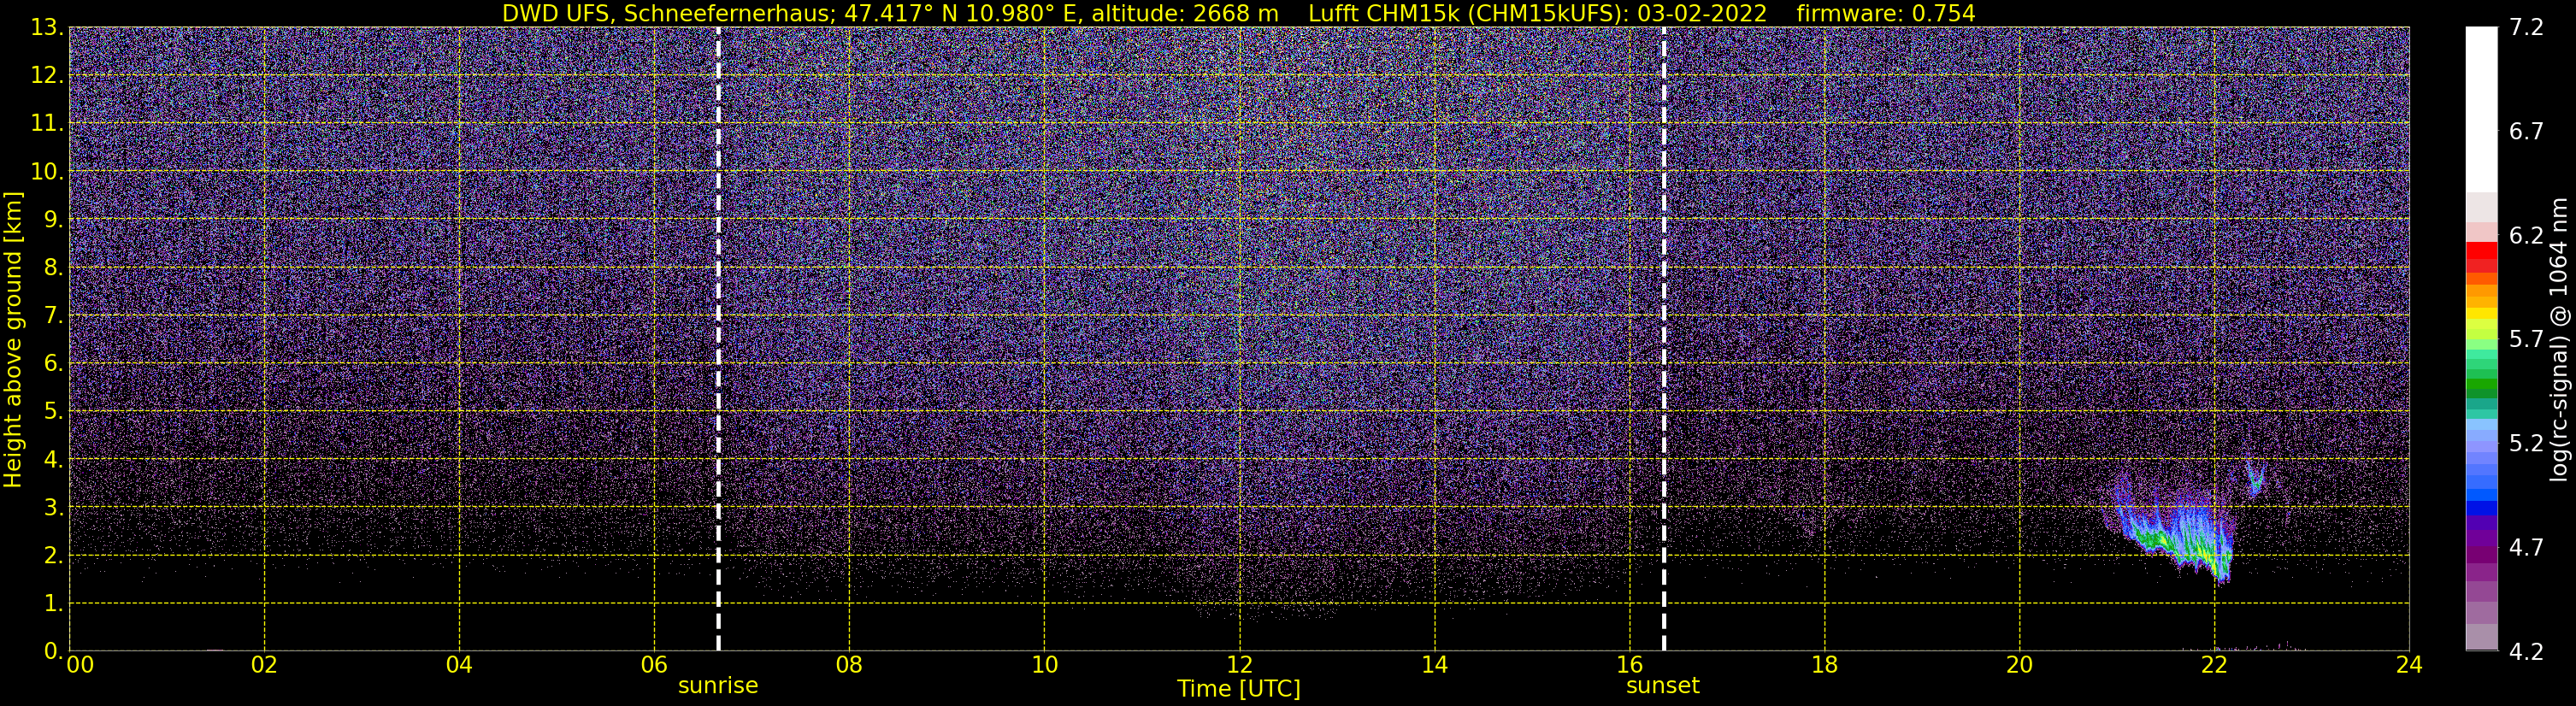Click the time axis tick '24'
This screenshot has height=706, width=2576.
point(2409,665)
